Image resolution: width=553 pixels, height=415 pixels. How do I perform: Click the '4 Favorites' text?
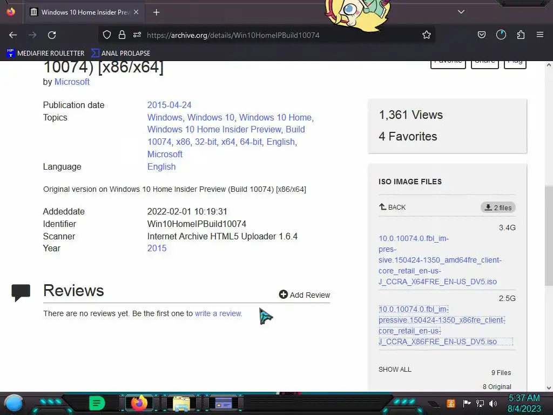tap(408, 137)
